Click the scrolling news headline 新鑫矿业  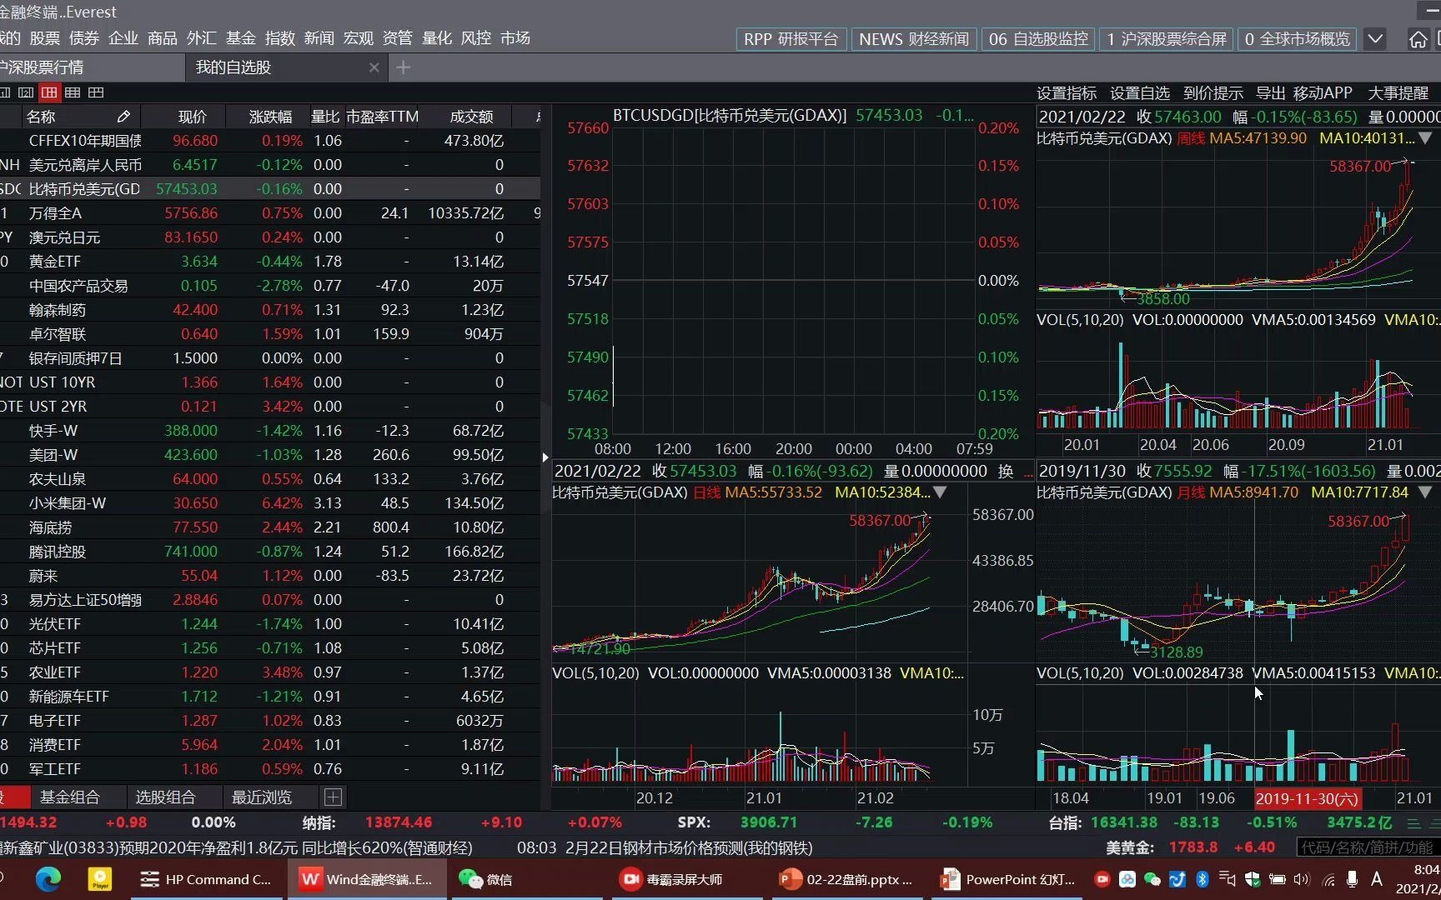pyautogui.click(x=238, y=847)
